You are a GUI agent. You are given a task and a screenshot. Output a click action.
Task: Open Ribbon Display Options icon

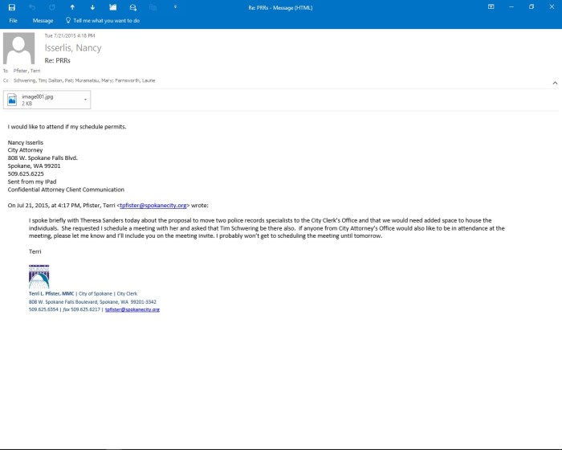pos(491,6)
